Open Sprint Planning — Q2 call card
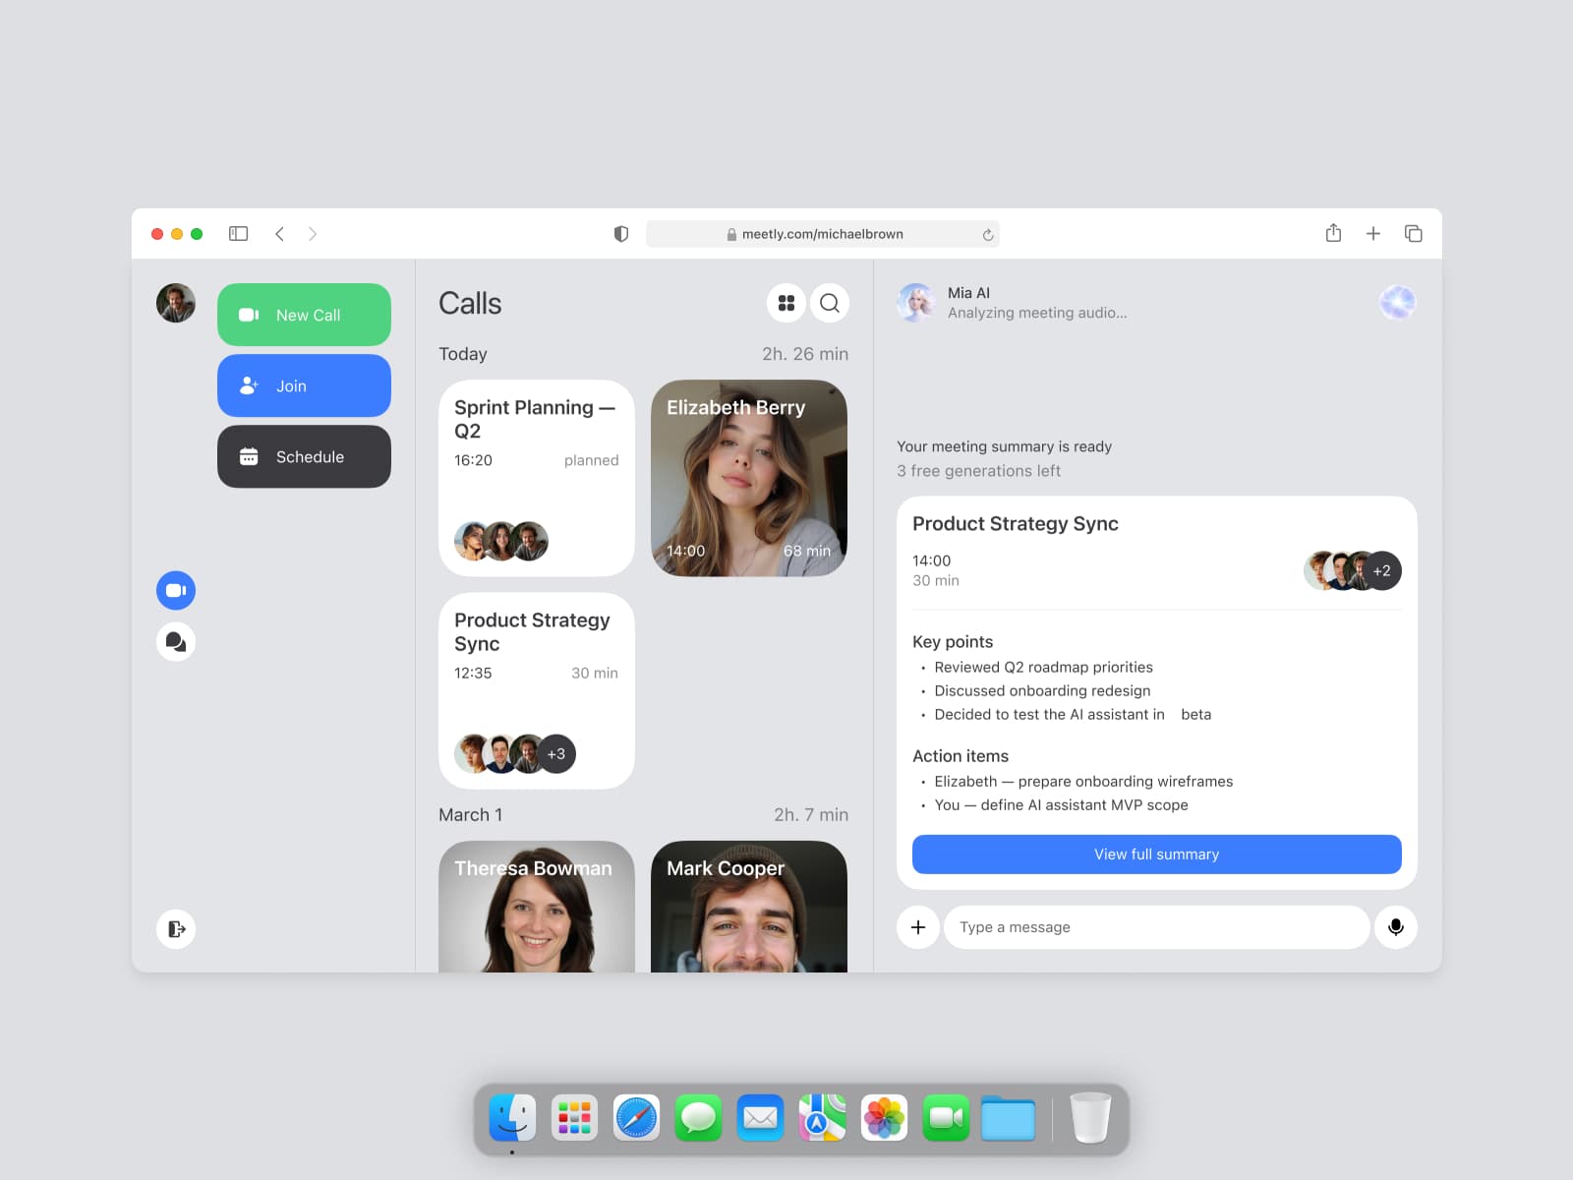The width and height of the screenshot is (1573, 1180). click(x=537, y=479)
